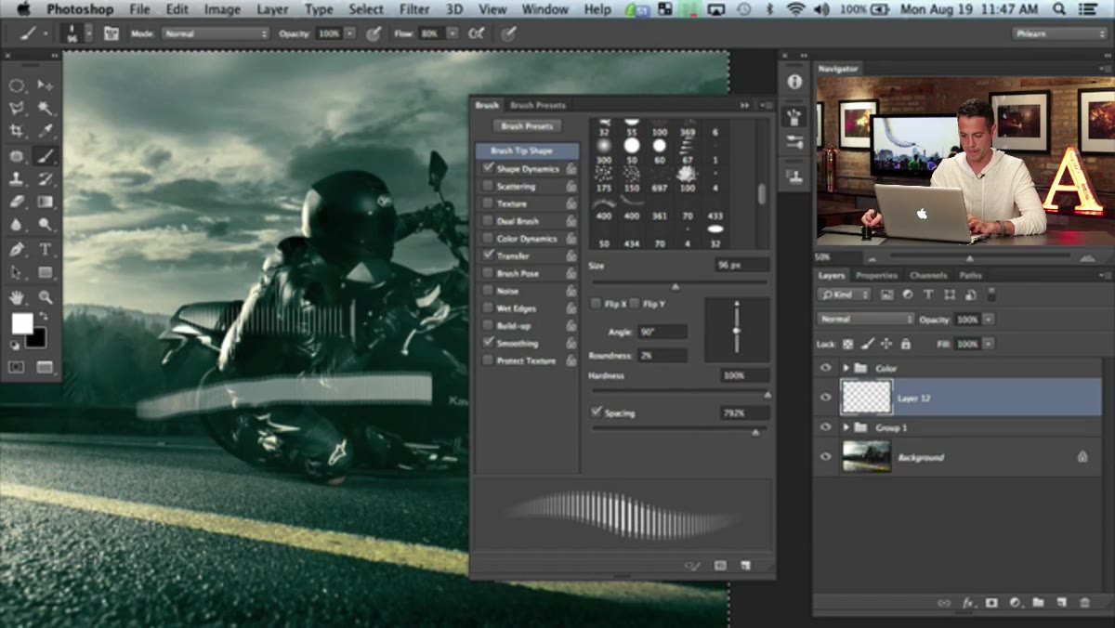Click filter for pixel layers icon
This screenshot has height=628, width=1115.
pos(886,294)
